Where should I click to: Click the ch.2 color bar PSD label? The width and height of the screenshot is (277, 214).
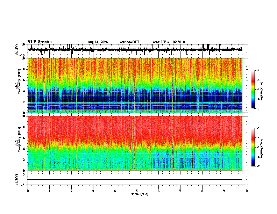(x=262, y=149)
